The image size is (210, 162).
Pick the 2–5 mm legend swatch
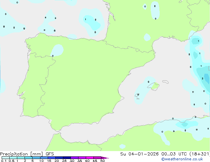tap(28, 158)
